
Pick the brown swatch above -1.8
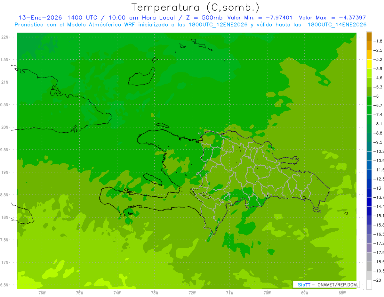pyautogui.click(x=369, y=37)
